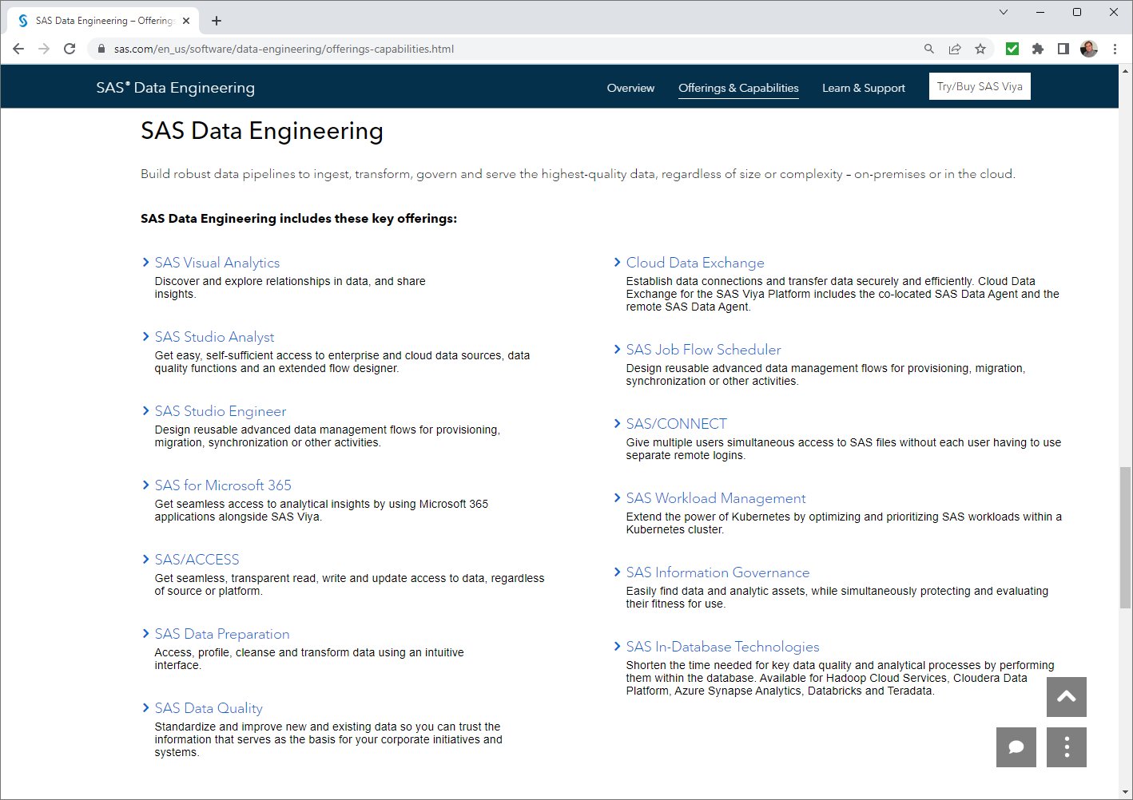Open the chat bubble button
This screenshot has width=1133, height=800.
click(1016, 747)
